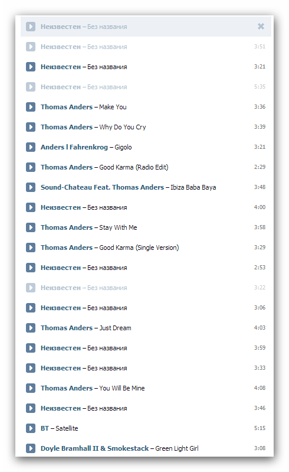Click the BT artist name
The width and height of the screenshot is (289, 472).
click(45, 428)
